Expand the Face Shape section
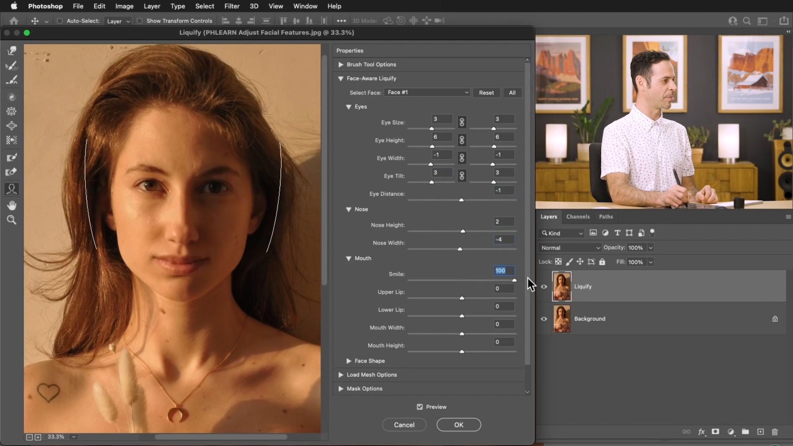This screenshot has height=446, width=793. (x=349, y=361)
